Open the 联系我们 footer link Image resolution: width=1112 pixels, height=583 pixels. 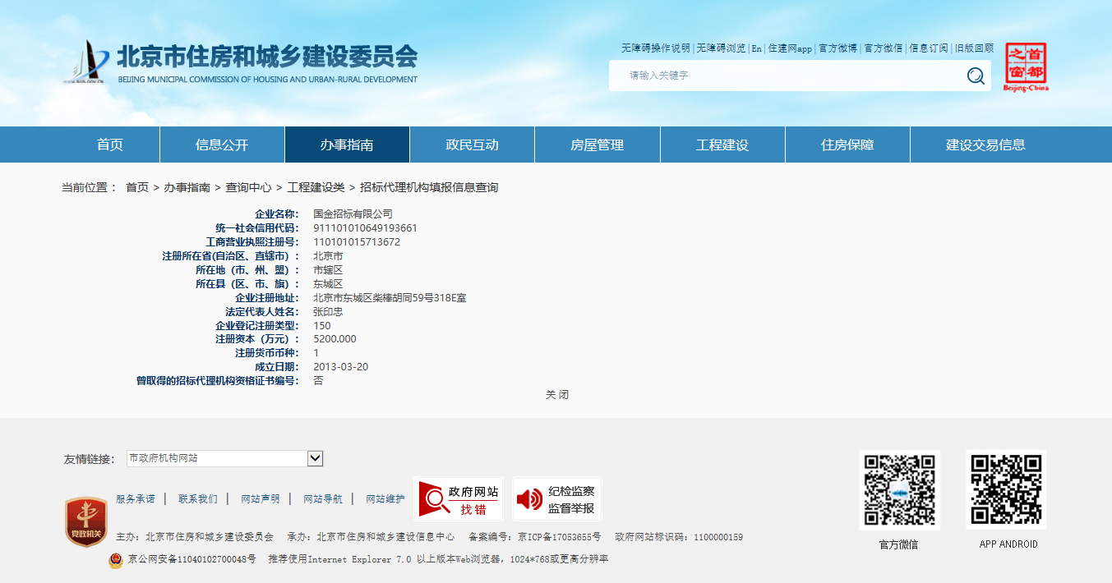pyautogui.click(x=198, y=499)
